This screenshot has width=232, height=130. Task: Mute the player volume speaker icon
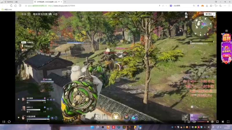pos(194,122)
